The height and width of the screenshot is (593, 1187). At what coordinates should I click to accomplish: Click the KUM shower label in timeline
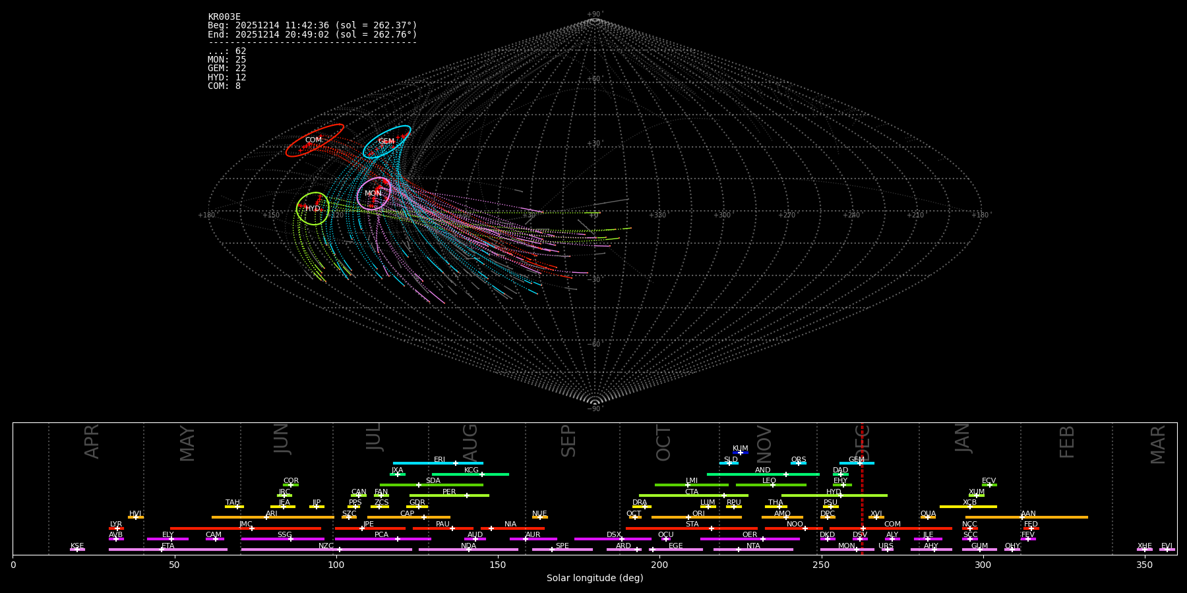click(741, 449)
